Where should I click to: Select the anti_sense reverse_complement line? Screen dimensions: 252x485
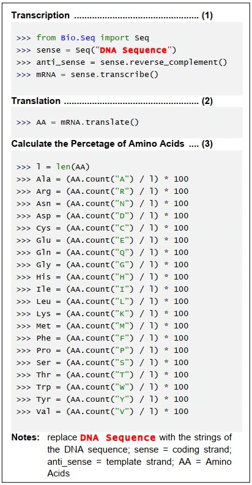click(x=122, y=62)
